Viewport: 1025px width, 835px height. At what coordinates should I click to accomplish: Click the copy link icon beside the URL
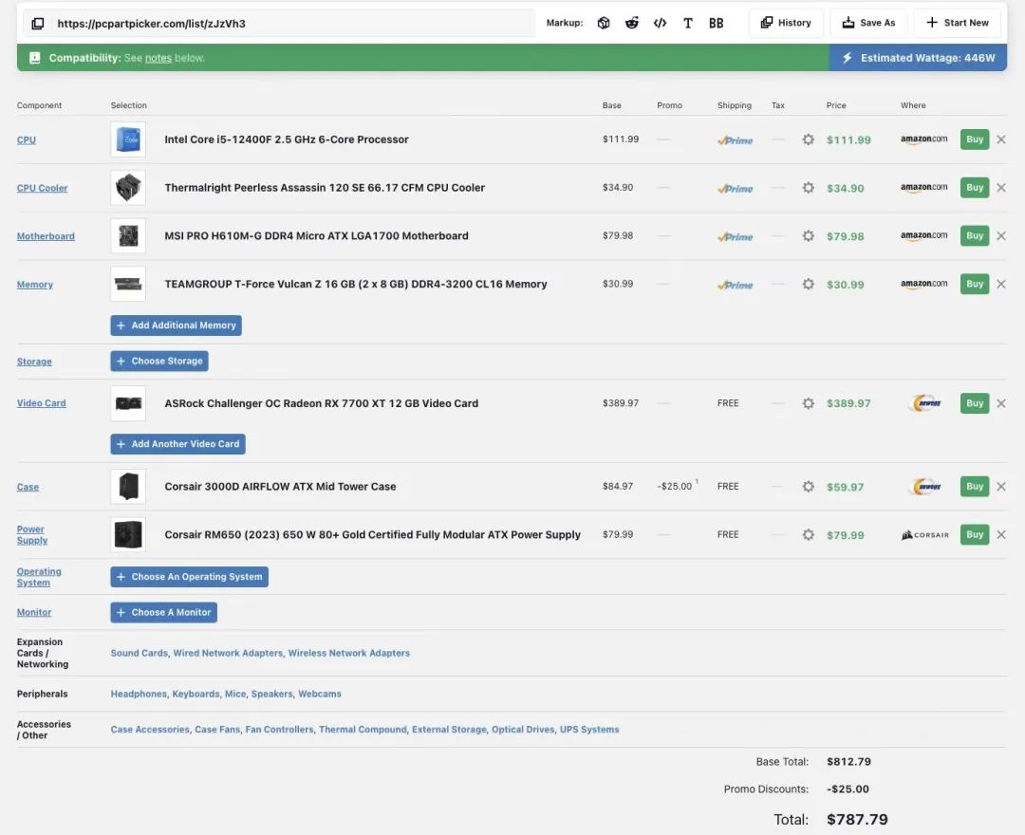(35, 23)
